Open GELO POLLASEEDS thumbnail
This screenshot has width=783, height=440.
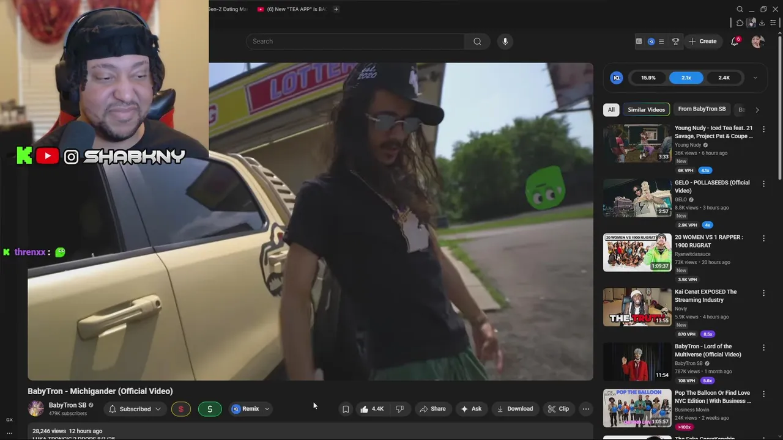coord(637,197)
